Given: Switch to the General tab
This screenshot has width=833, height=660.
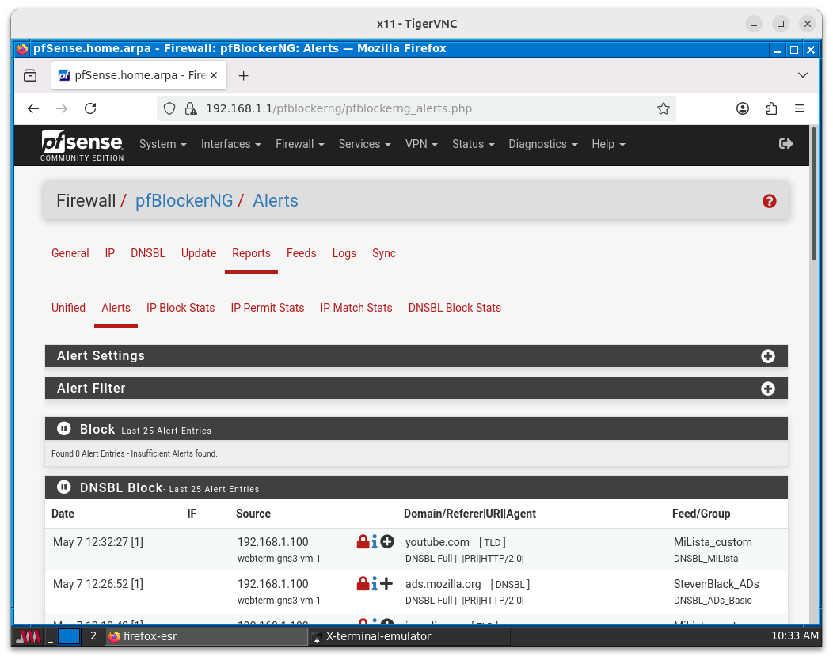Looking at the screenshot, I should pyautogui.click(x=70, y=253).
